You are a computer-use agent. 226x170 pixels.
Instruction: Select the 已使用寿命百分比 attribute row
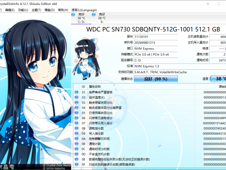point(149,113)
